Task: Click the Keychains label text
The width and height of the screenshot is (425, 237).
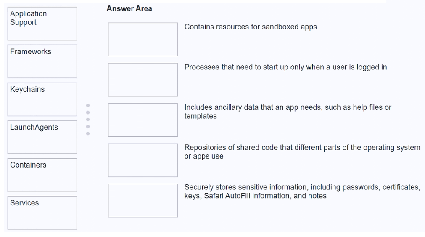Action: (27, 89)
